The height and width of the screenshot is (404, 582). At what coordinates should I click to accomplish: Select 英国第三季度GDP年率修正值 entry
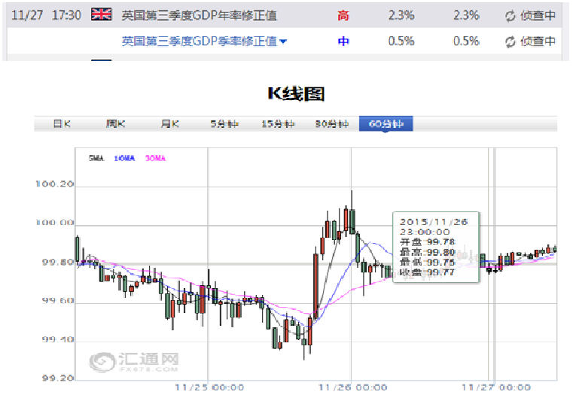pyautogui.click(x=200, y=15)
